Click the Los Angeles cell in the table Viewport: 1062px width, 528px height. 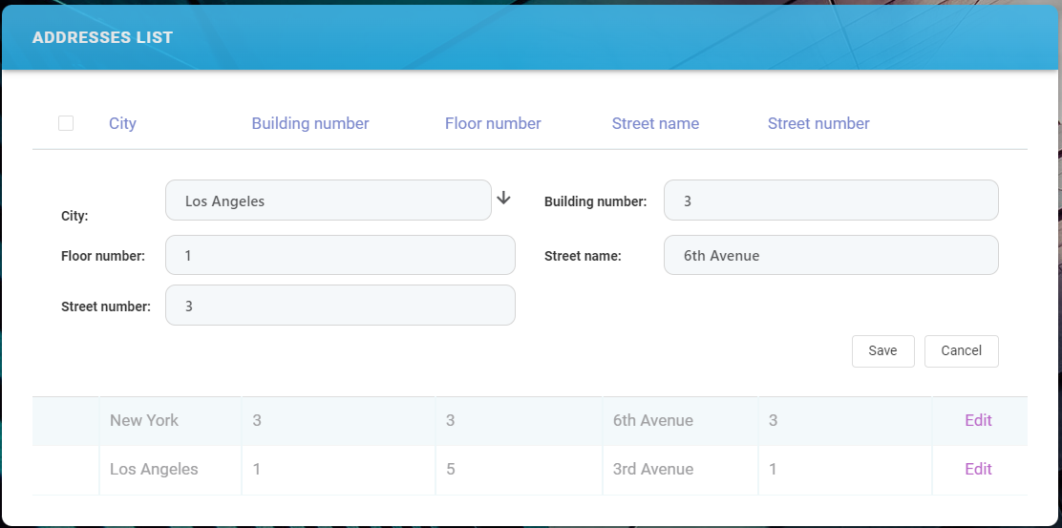click(x=154, y=469)
